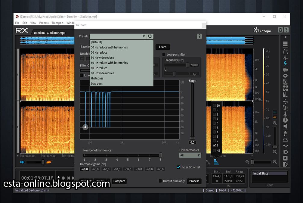Click the Learn button

[162, 47]
